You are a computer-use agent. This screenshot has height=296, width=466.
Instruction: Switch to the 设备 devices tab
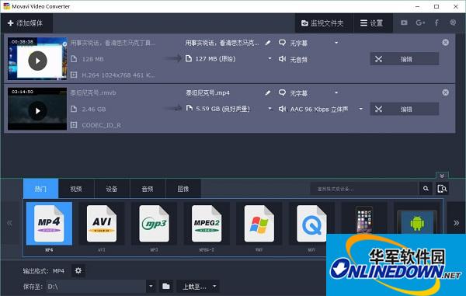tap(112, 189)
